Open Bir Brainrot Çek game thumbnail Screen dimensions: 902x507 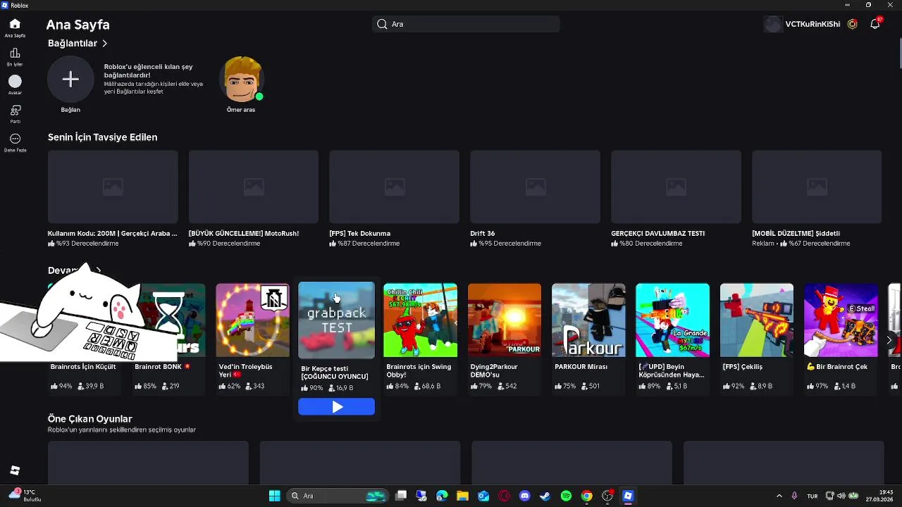pos(841,320)
